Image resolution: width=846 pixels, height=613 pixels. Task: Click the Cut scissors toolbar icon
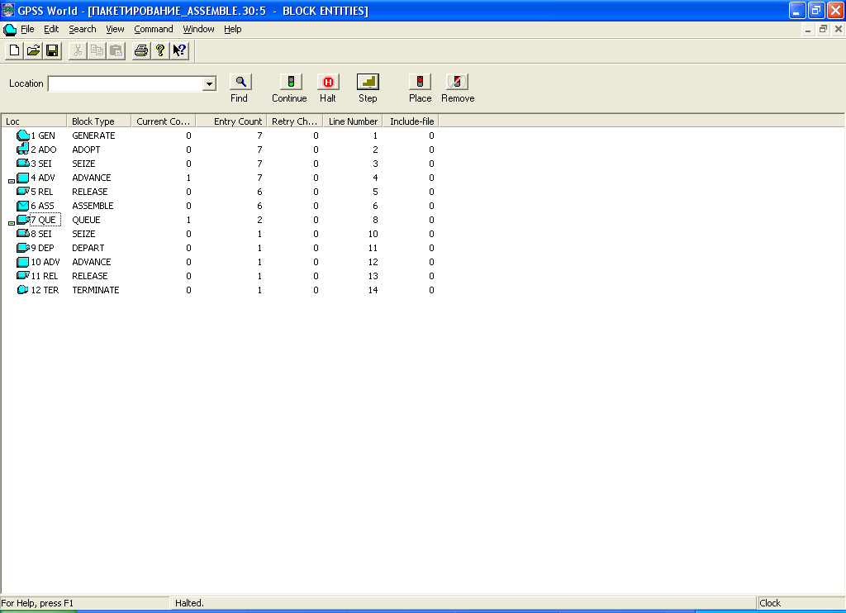point(78,50)
